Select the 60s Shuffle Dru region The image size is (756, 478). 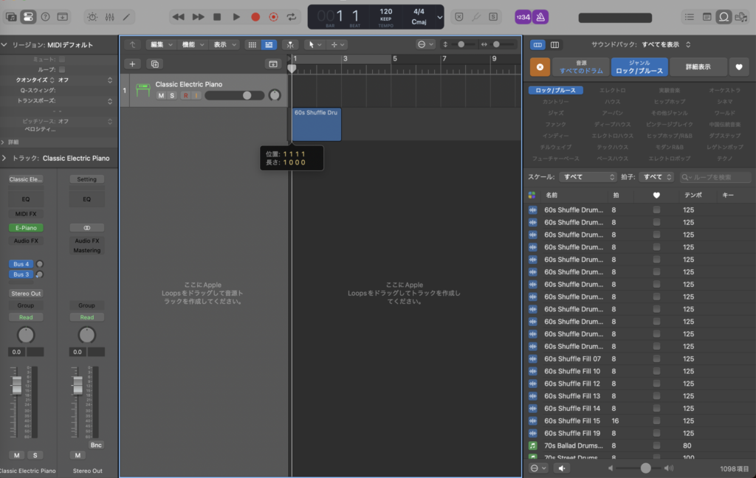coord(316,124)
